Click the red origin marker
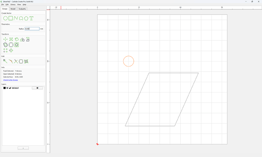The image size is (262, 157). coord(98,144)
